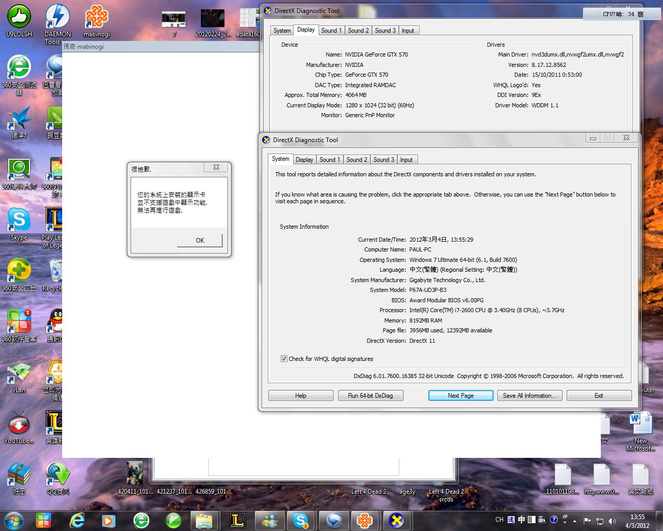Select the age3y desktop shortcut
The width and height of the screenshot is (663, 531).
point(408,492)
